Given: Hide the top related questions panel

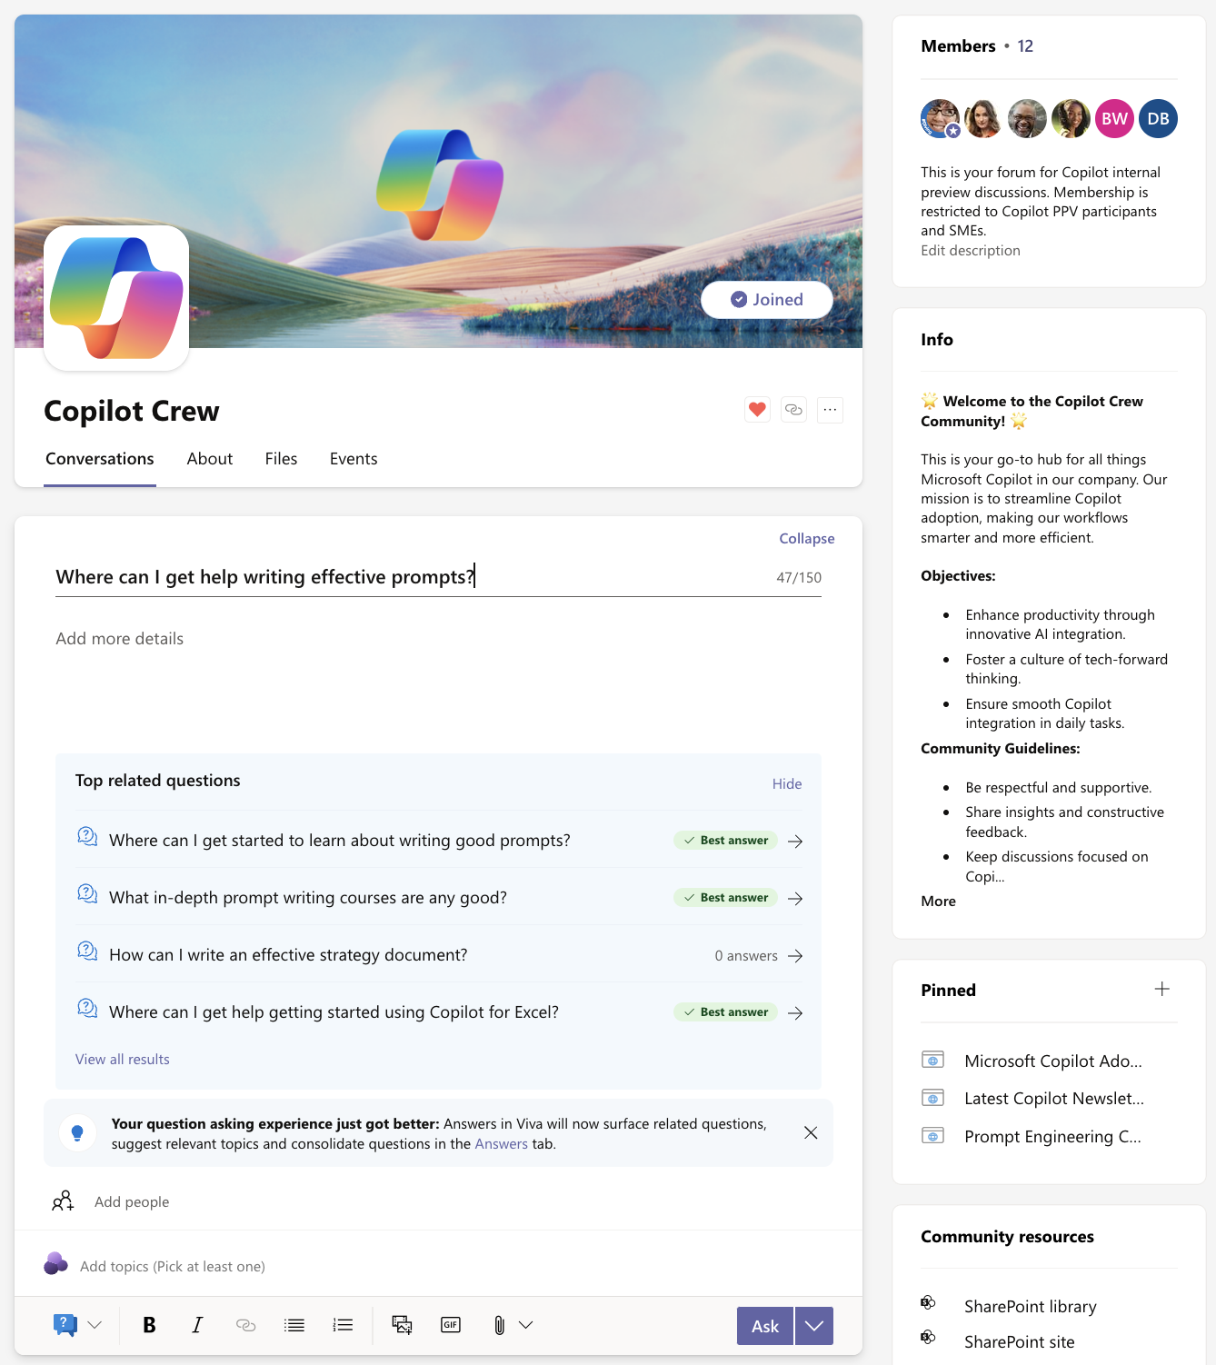Looking at the screenshot, I should (x=785, y=782).
